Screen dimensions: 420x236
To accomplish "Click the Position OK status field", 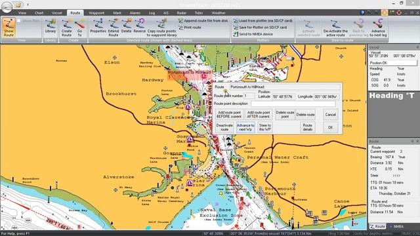I will [392, 63].
